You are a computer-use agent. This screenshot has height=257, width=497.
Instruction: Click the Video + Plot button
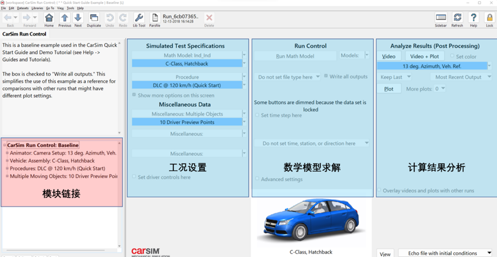point(425,56)
